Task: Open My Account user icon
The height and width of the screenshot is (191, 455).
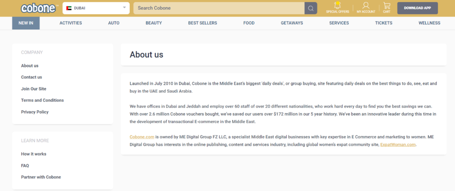Action: tap(366, 6)
